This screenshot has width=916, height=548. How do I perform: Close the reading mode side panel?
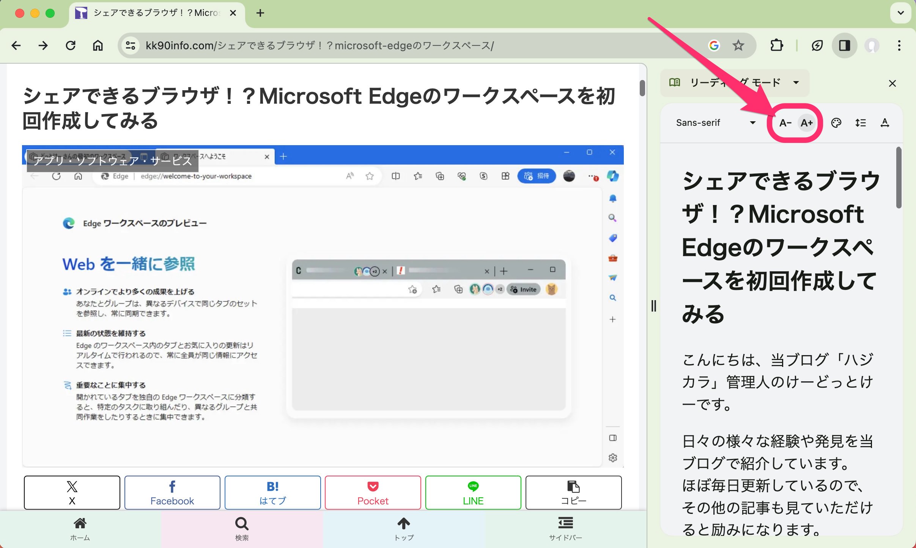click(x=892, y=83)
